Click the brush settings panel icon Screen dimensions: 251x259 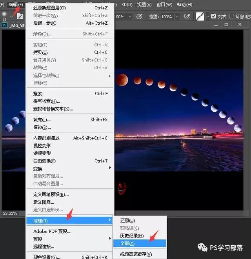point(20,16)
